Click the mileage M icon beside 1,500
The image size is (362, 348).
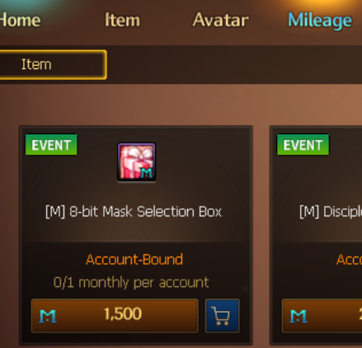tap(48, 316)
